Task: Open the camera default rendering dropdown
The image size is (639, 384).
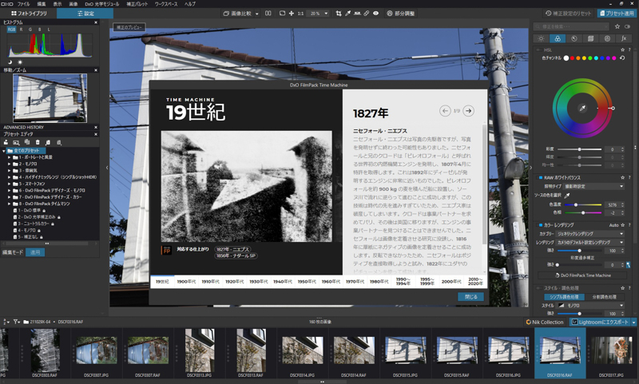Action: pyautogui.click(x=590, y=242)
